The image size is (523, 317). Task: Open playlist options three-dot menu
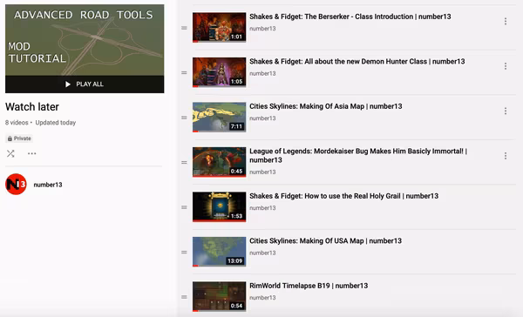point(32,153)
